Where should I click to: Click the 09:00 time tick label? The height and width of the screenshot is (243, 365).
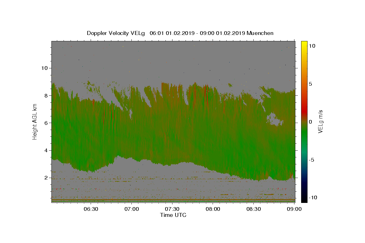[294, 209]
